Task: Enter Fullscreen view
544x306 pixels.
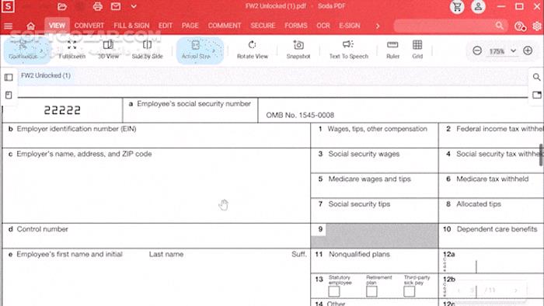Action: tap(71, 50)
